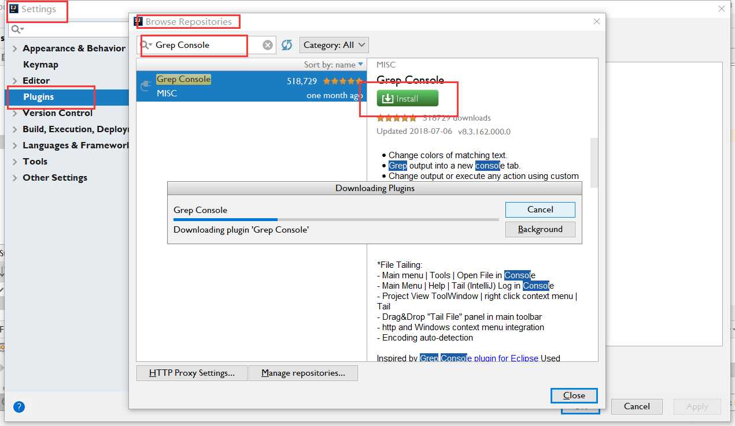Select the Grep Console result row

[252, 86]
